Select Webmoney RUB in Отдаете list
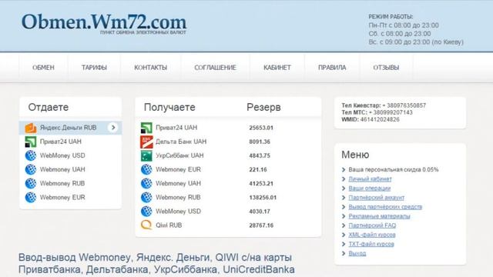Screen dimensions: 493x277 [70, 183]
